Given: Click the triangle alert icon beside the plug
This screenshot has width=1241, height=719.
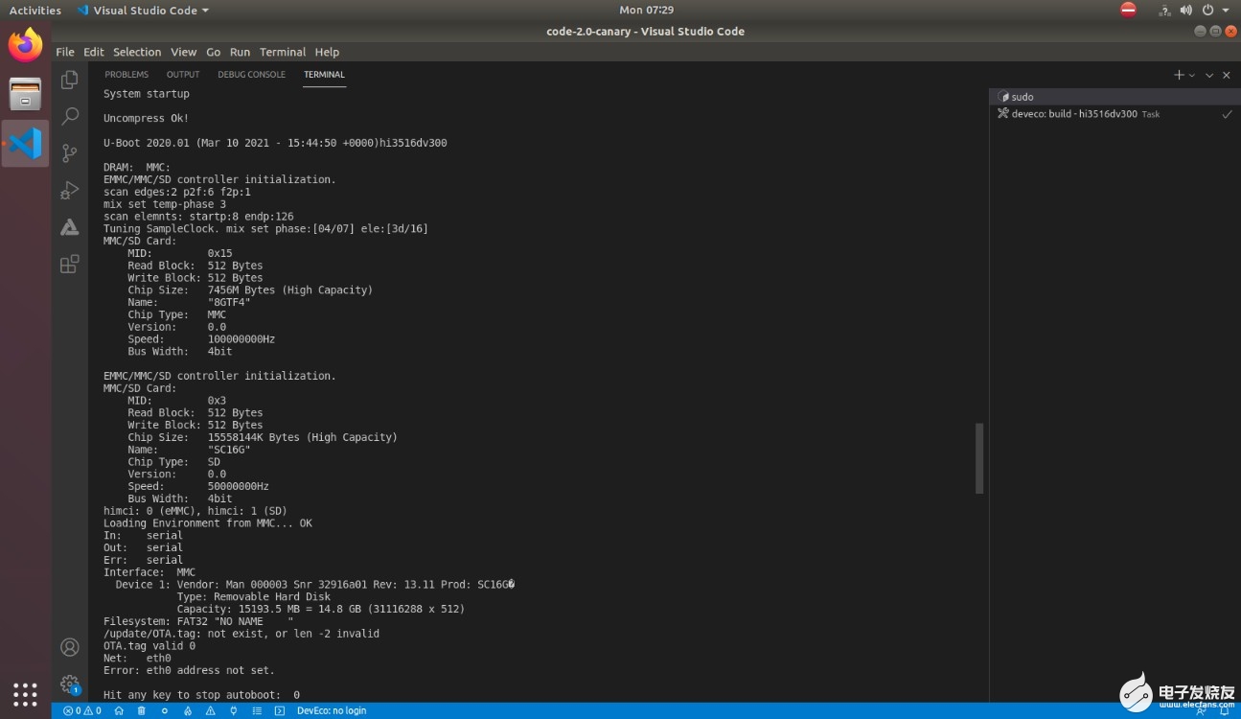Looking at the screenshot, I should [x=211, y=710].
